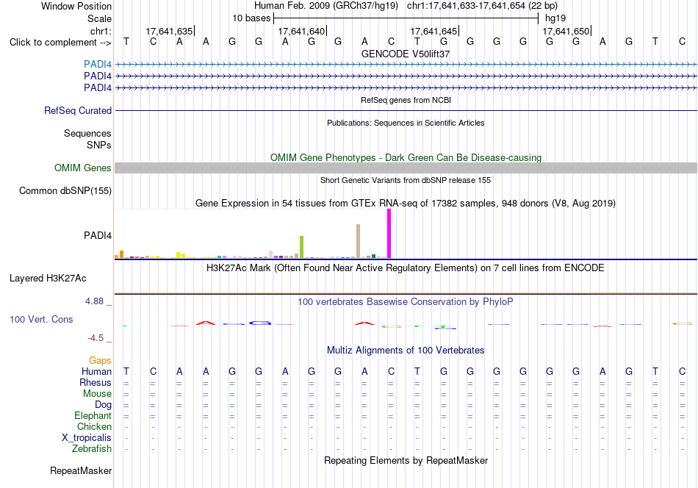Select the Zebrafish alignment row label
The width and height of the screenshot is (698, 488).
[x=92, y=448]
